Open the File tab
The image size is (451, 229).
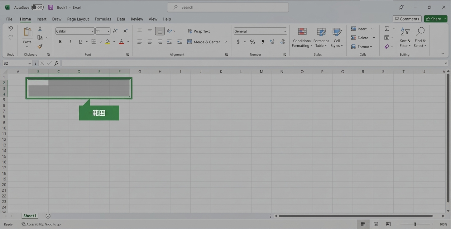pyautogui.click(x=9, y=19)
